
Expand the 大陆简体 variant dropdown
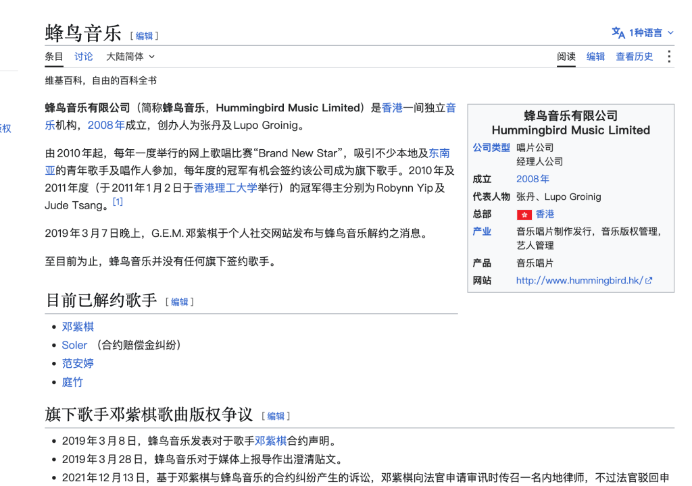[x=130, y=57]
